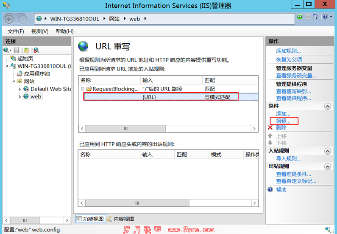Click the blue help icon in Actions pane
Screen dimensions: 337x234
pyautogui.click(x=270, y=189)
